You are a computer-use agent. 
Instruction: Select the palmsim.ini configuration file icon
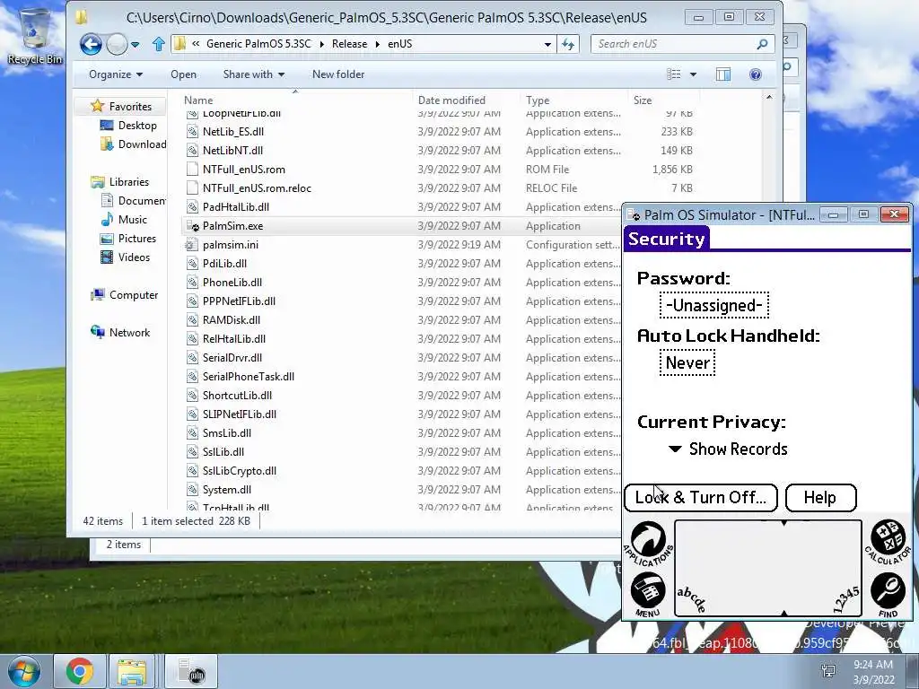(x=191, y=245)
